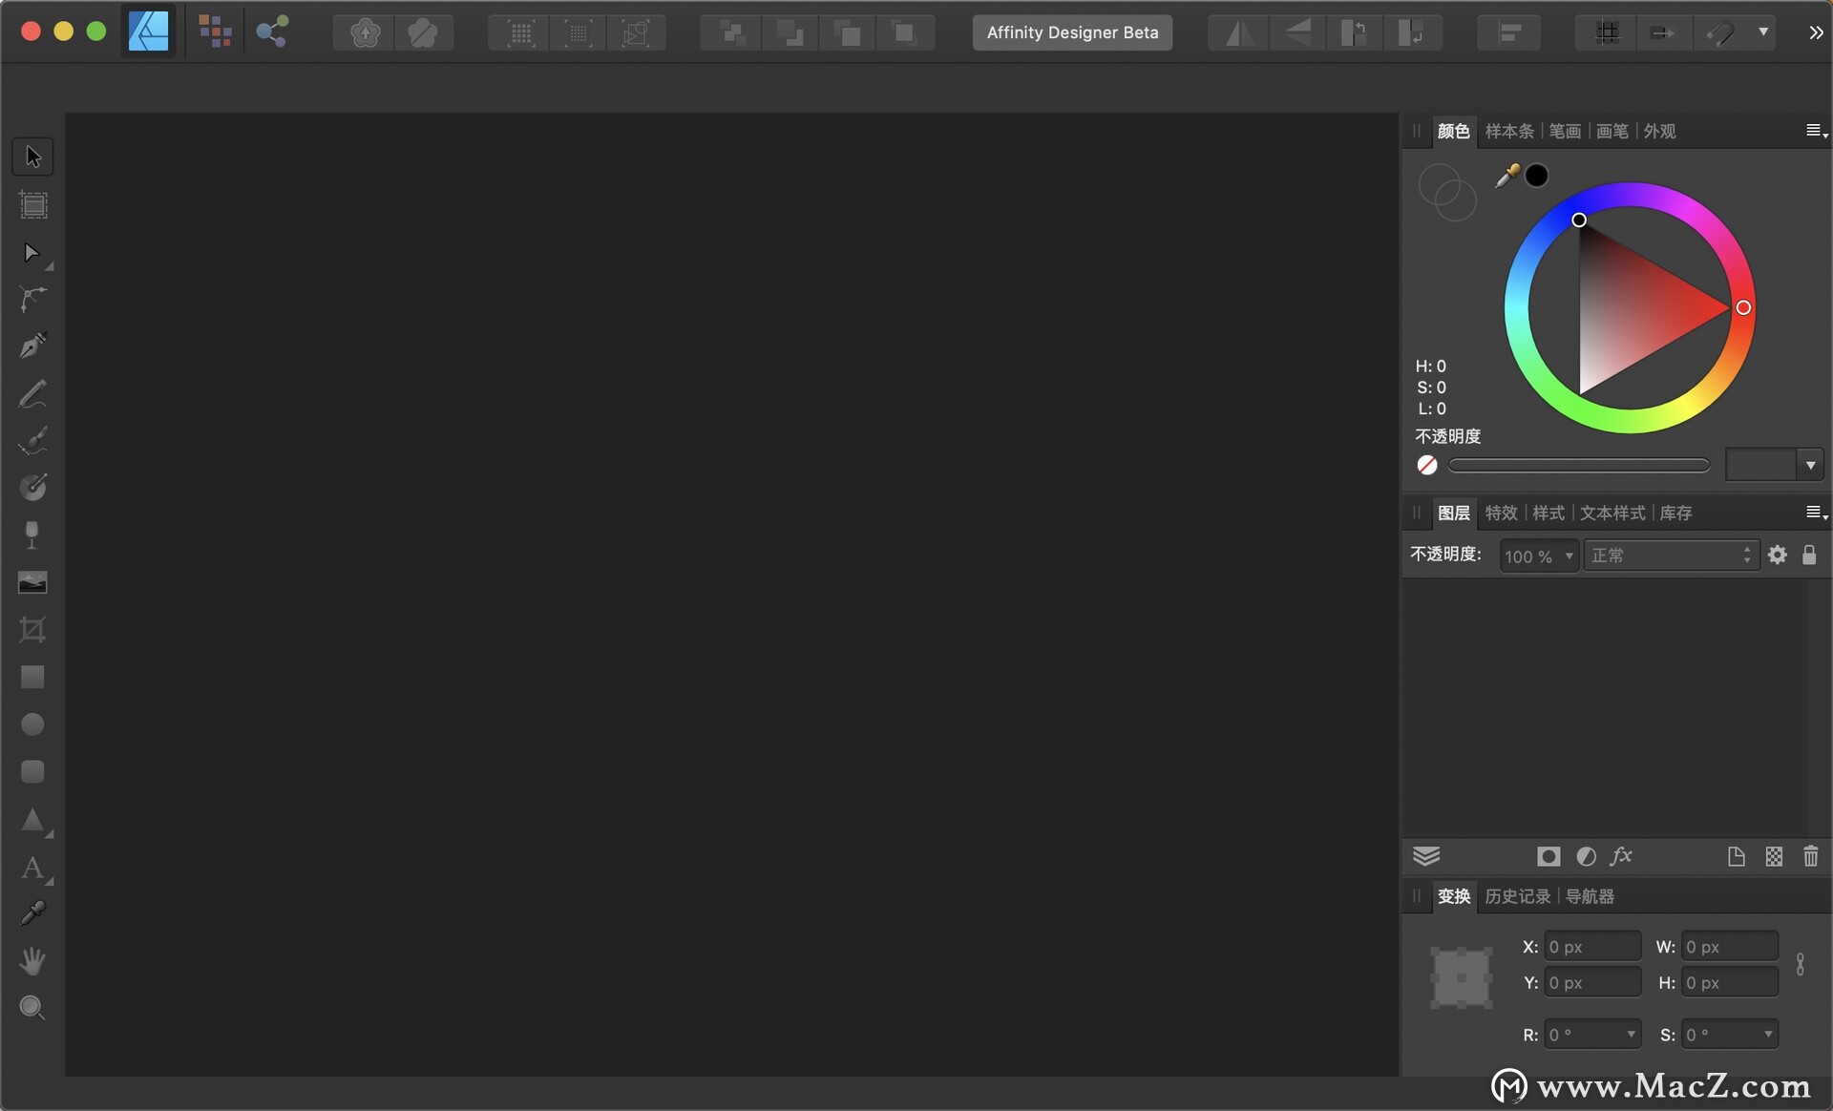The height and width of the screenshot is (1111, 1833).
Task: Toggle the aspect ratio link in Transform
Action: coord(1801,964)
